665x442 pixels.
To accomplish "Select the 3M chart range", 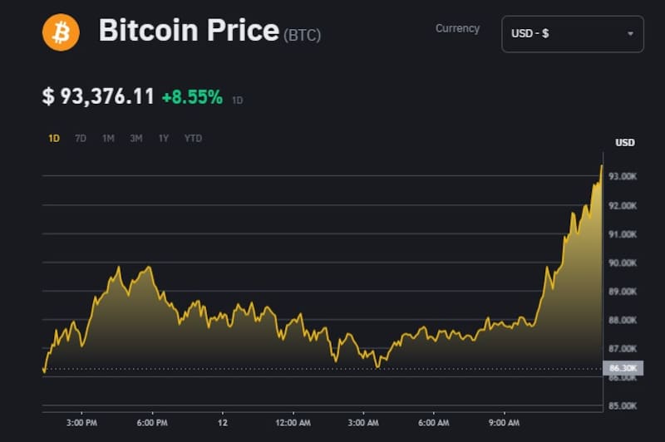I will [x=135, y=139].
